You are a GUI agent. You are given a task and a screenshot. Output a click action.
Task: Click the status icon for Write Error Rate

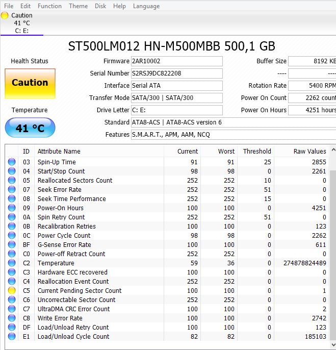(12, 318)
